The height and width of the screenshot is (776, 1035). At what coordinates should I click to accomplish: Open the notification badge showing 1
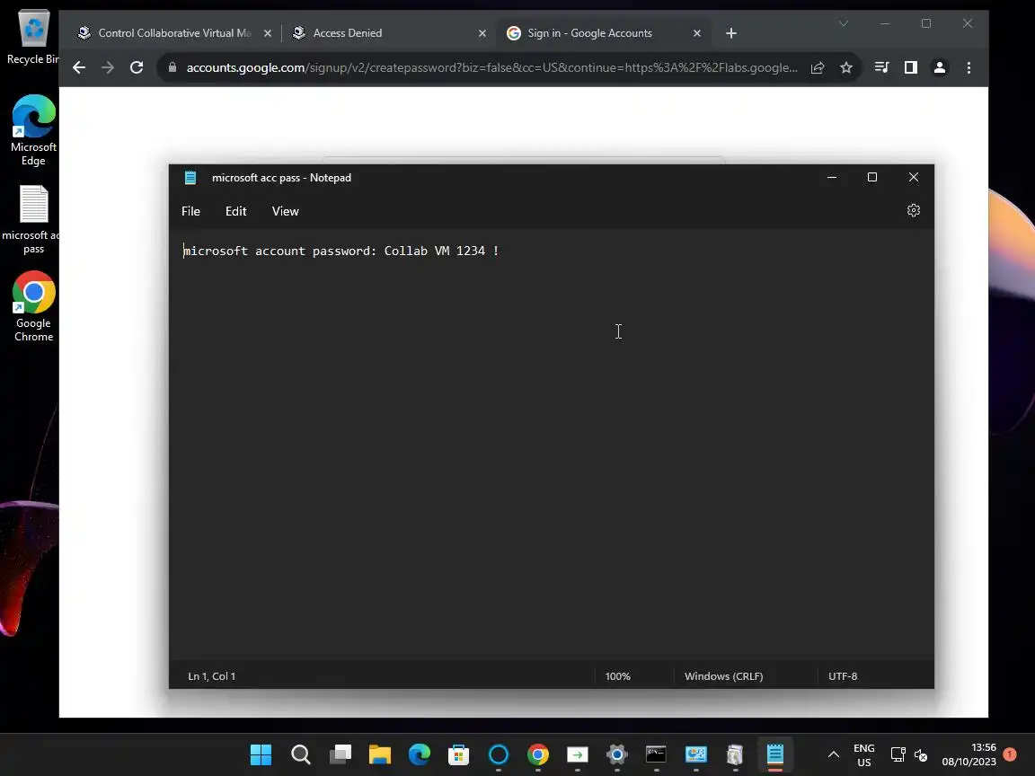click(x=1010, y=754)
